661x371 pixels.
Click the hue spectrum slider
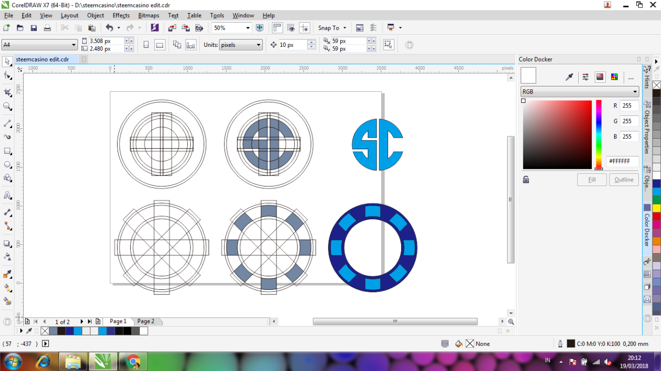coord(599,135)
